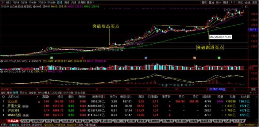
Task: Open the 比亚迪 stock row link
Action: (x=12, y=101)
